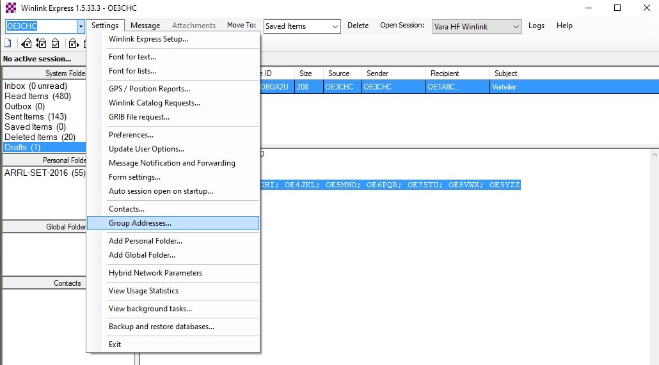Open GPS / Position Reports...
This screenshot has height=365, width=659.
(173, 89)
